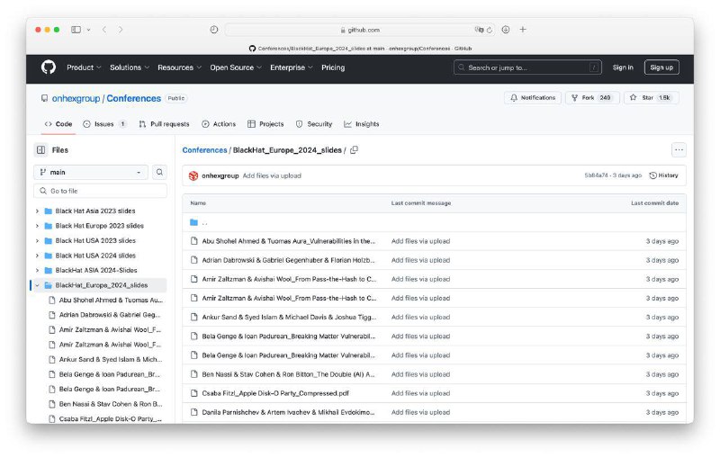Open the Open Source menu
This screenshot has height=458, width=720.
236,67
